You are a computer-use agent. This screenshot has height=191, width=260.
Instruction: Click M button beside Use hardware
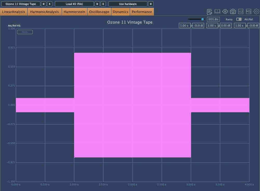coord(151,4)
